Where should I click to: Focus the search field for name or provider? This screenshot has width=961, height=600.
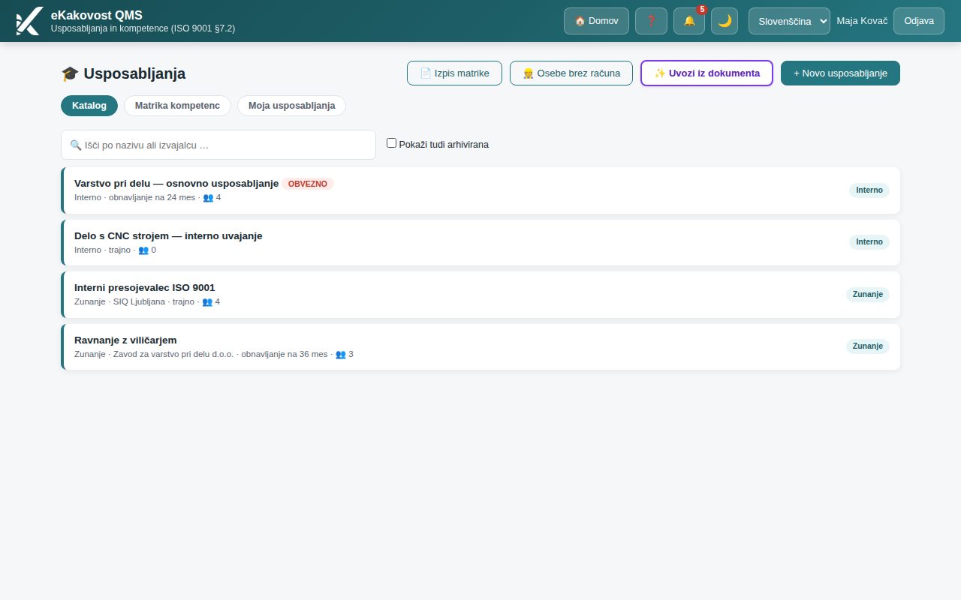tap(218, 145)
